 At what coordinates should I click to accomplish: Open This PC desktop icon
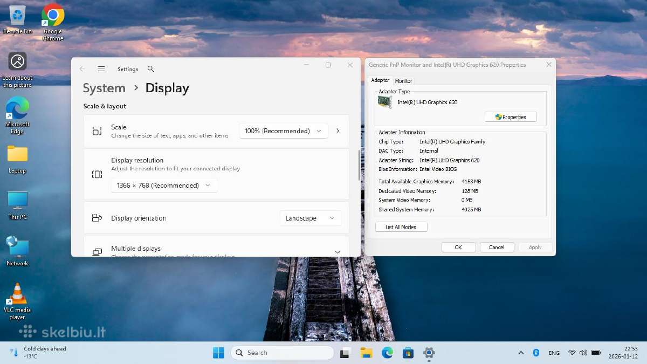(x=17, y=205)
